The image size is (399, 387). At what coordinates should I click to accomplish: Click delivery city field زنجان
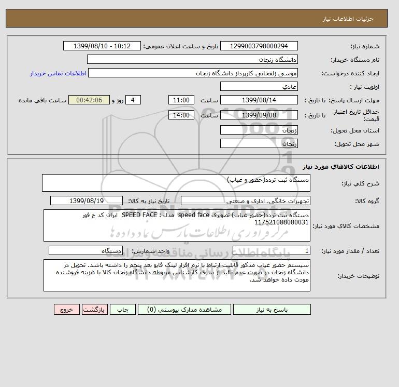(259, 143)
